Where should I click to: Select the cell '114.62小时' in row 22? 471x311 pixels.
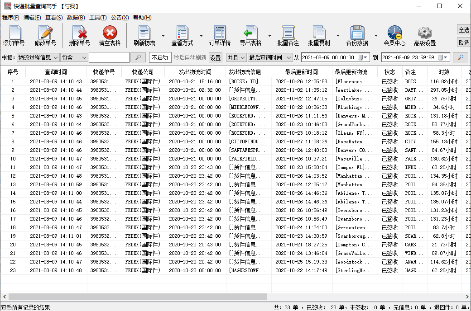(444, 262)
